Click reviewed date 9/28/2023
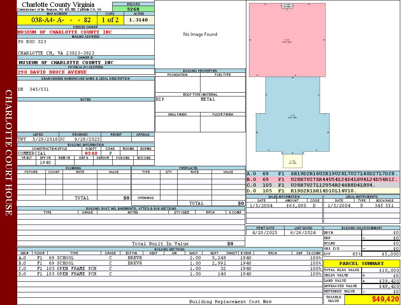 tap(87, 140)
